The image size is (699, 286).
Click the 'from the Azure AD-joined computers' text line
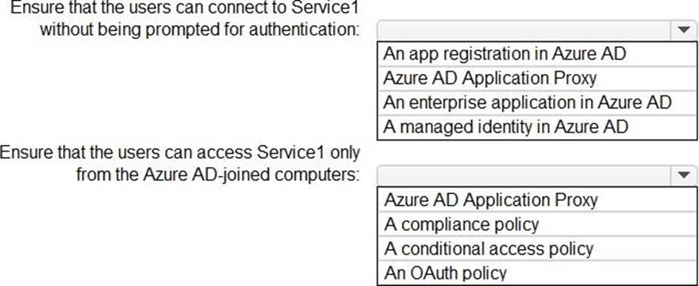(218, 175)
